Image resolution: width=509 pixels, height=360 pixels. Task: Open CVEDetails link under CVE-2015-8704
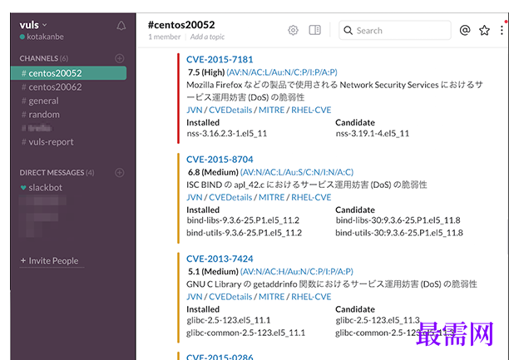pyautogui.click(x=230, y=197)
